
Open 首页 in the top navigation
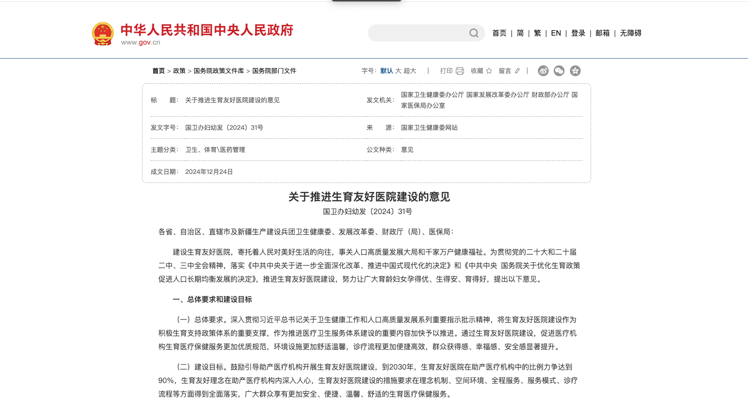(499, 33)
